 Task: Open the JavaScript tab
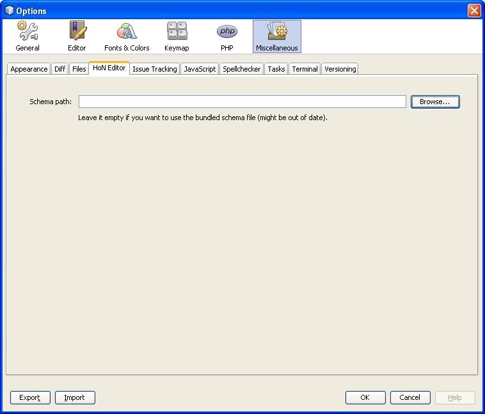point(200,69)
